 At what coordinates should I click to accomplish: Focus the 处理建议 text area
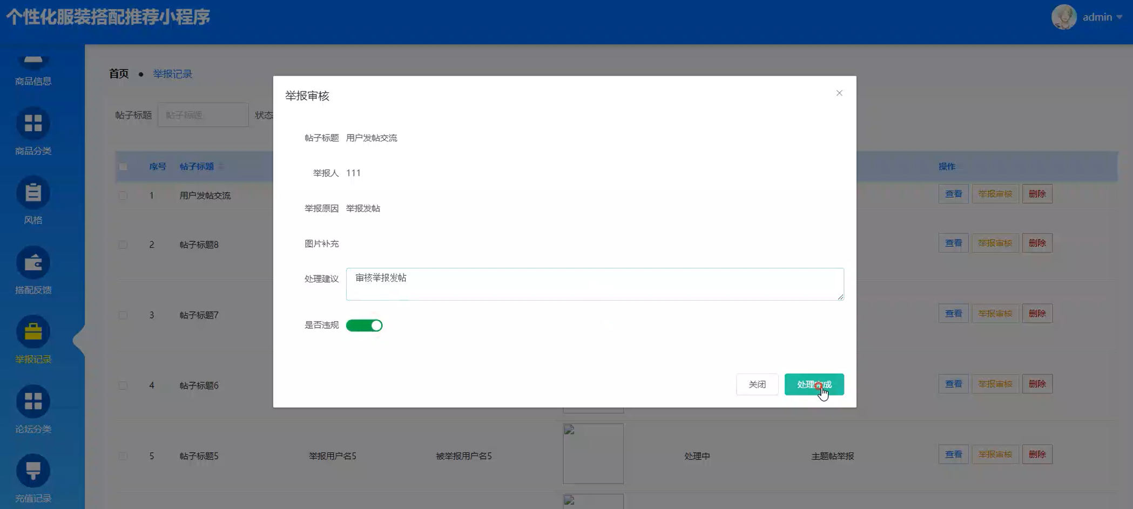pyautogui.click(x=595, y=284)
